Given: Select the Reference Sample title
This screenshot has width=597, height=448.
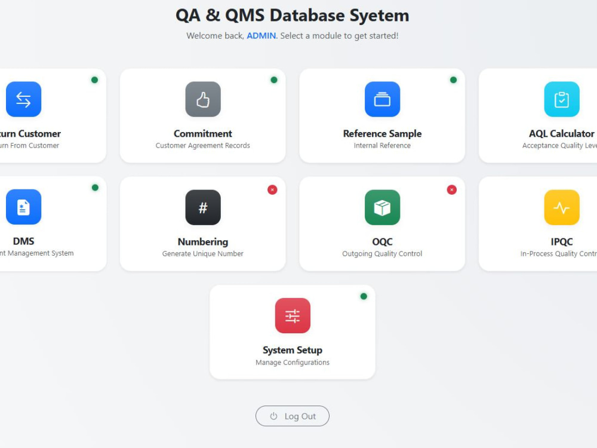Looking at the screenshot, I should [x=382, y=134].
